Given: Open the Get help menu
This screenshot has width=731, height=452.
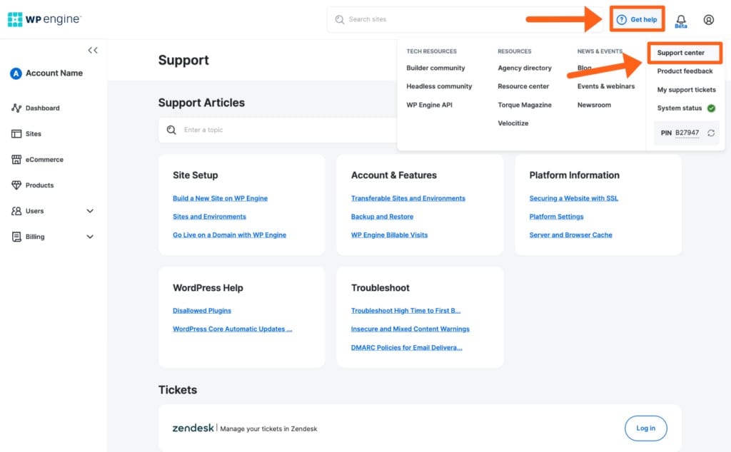Looking at the screenshot, I should pos(637,19).
